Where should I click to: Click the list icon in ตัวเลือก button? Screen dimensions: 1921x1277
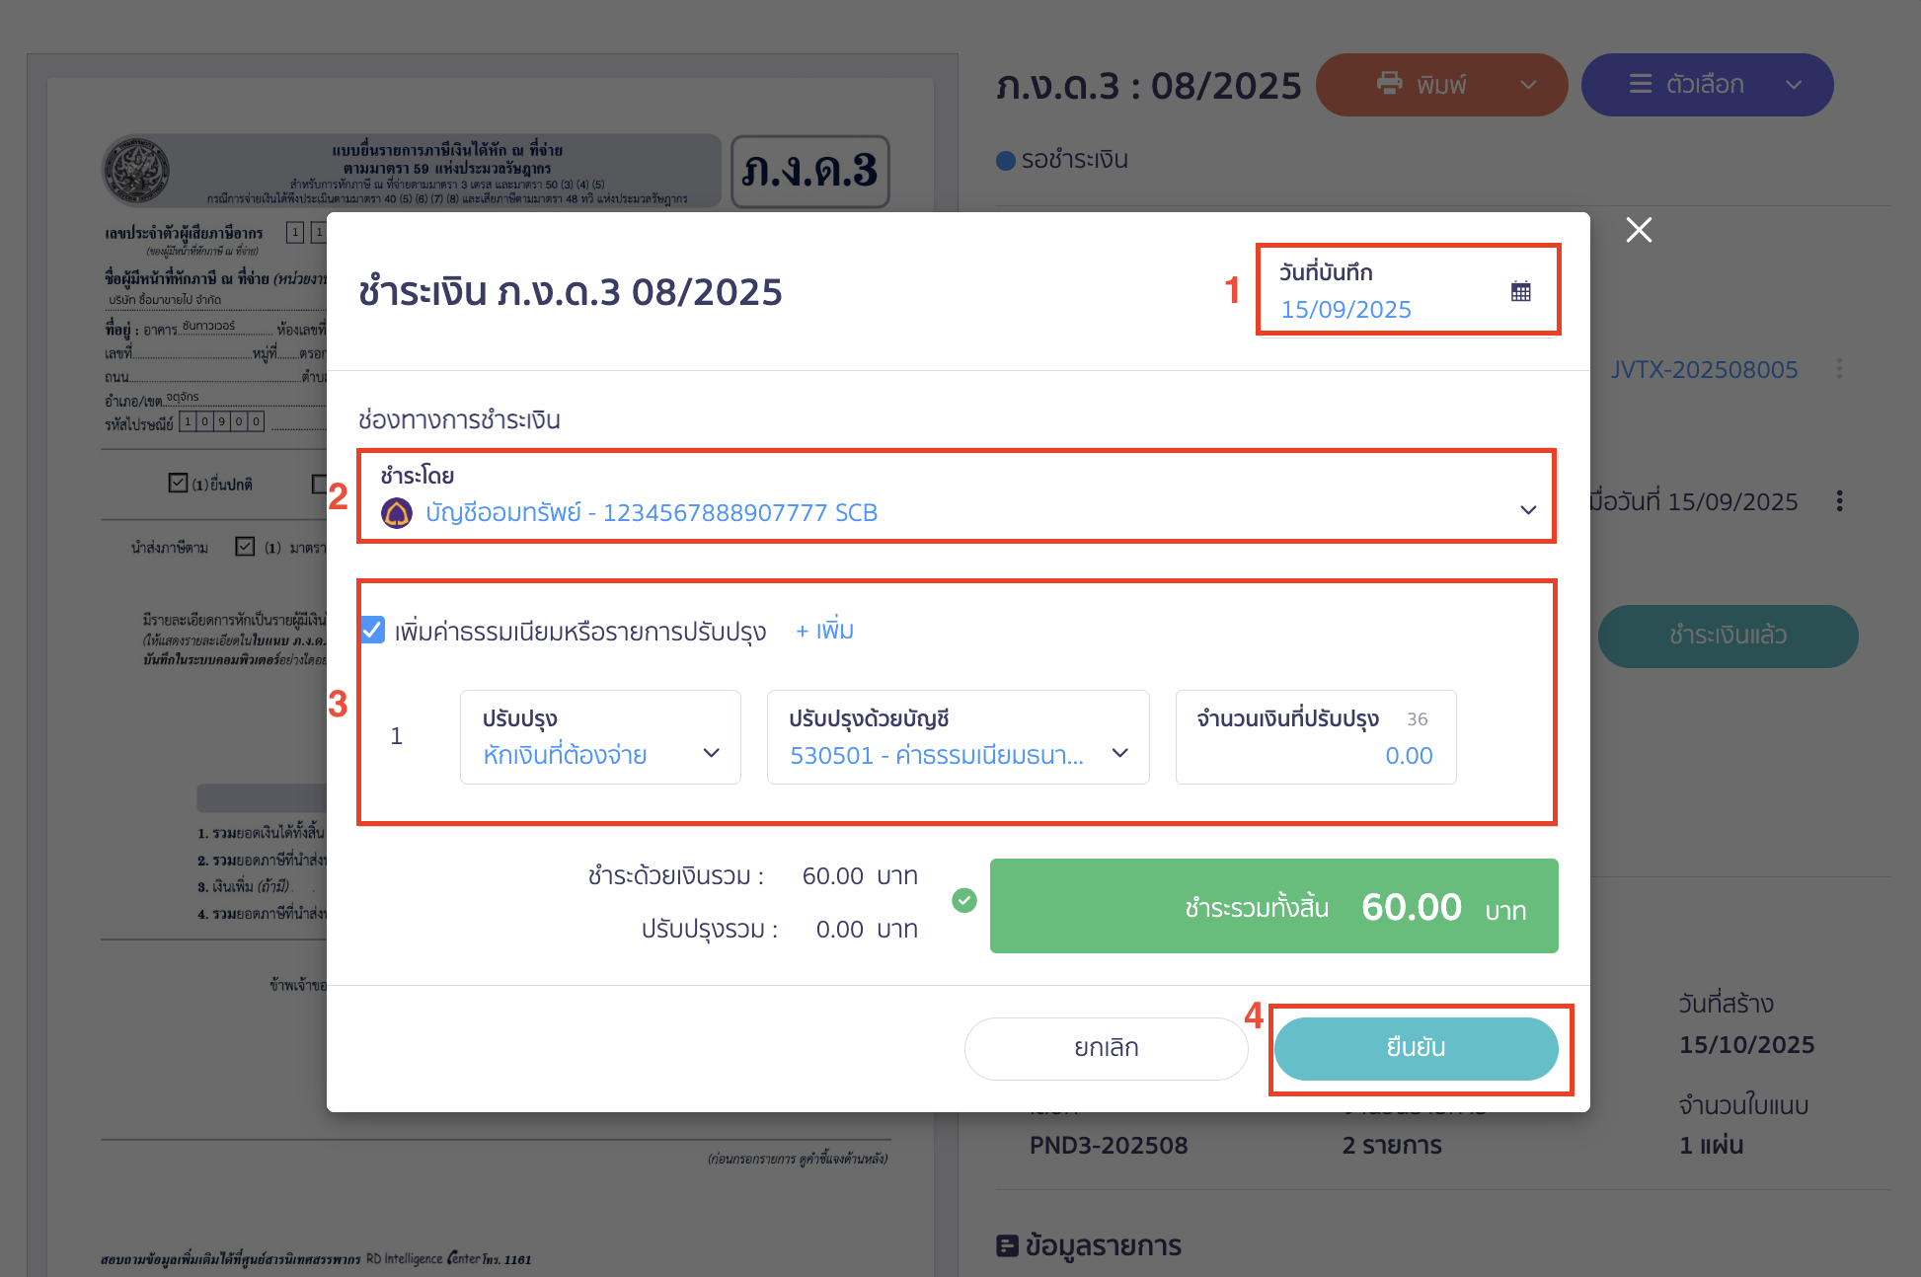pyautogui.click(x=1640, y=84)
